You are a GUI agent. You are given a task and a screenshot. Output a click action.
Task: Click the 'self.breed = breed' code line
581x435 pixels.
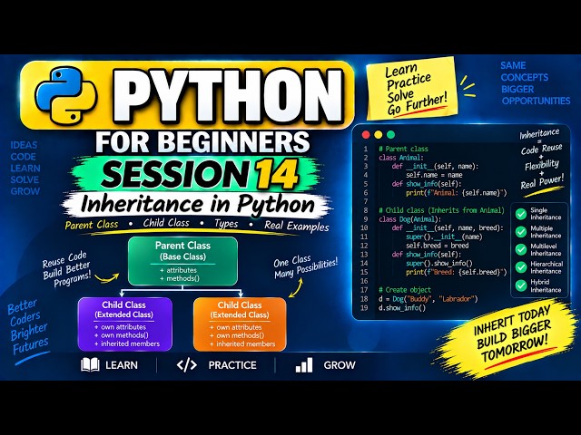click(x=438, y=246)
